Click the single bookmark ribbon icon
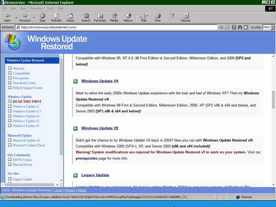This screenshot has height=207, width=276. [x=227, y=27]
